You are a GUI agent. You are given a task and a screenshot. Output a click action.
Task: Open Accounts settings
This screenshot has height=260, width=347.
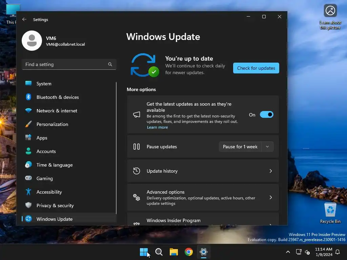pos(69,151)
